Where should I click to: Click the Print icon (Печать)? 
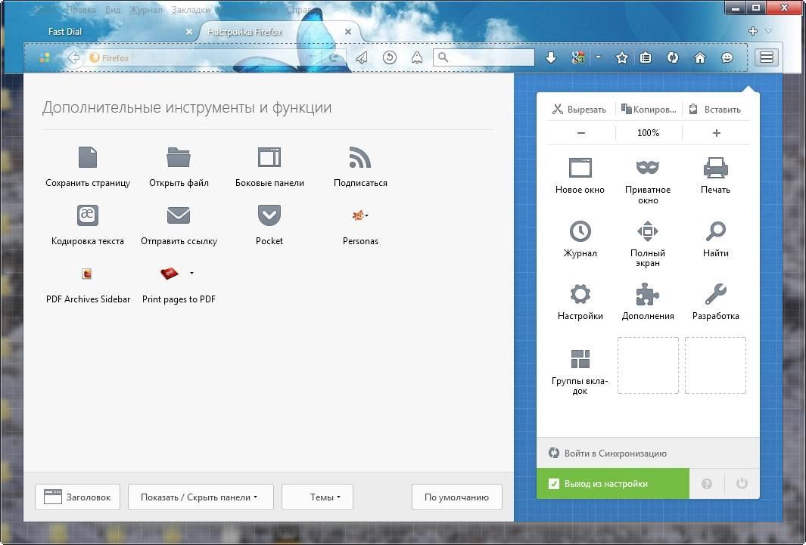point(715,168)
